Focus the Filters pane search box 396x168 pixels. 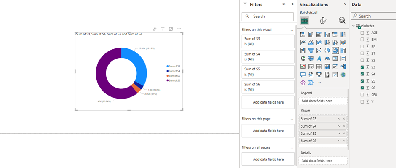[268, 16]
